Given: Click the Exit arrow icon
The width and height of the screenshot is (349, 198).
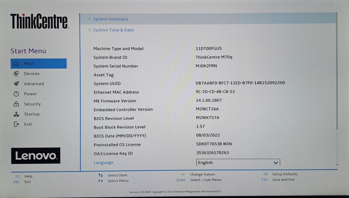Looking at the screenshot, I should (16, 124).
